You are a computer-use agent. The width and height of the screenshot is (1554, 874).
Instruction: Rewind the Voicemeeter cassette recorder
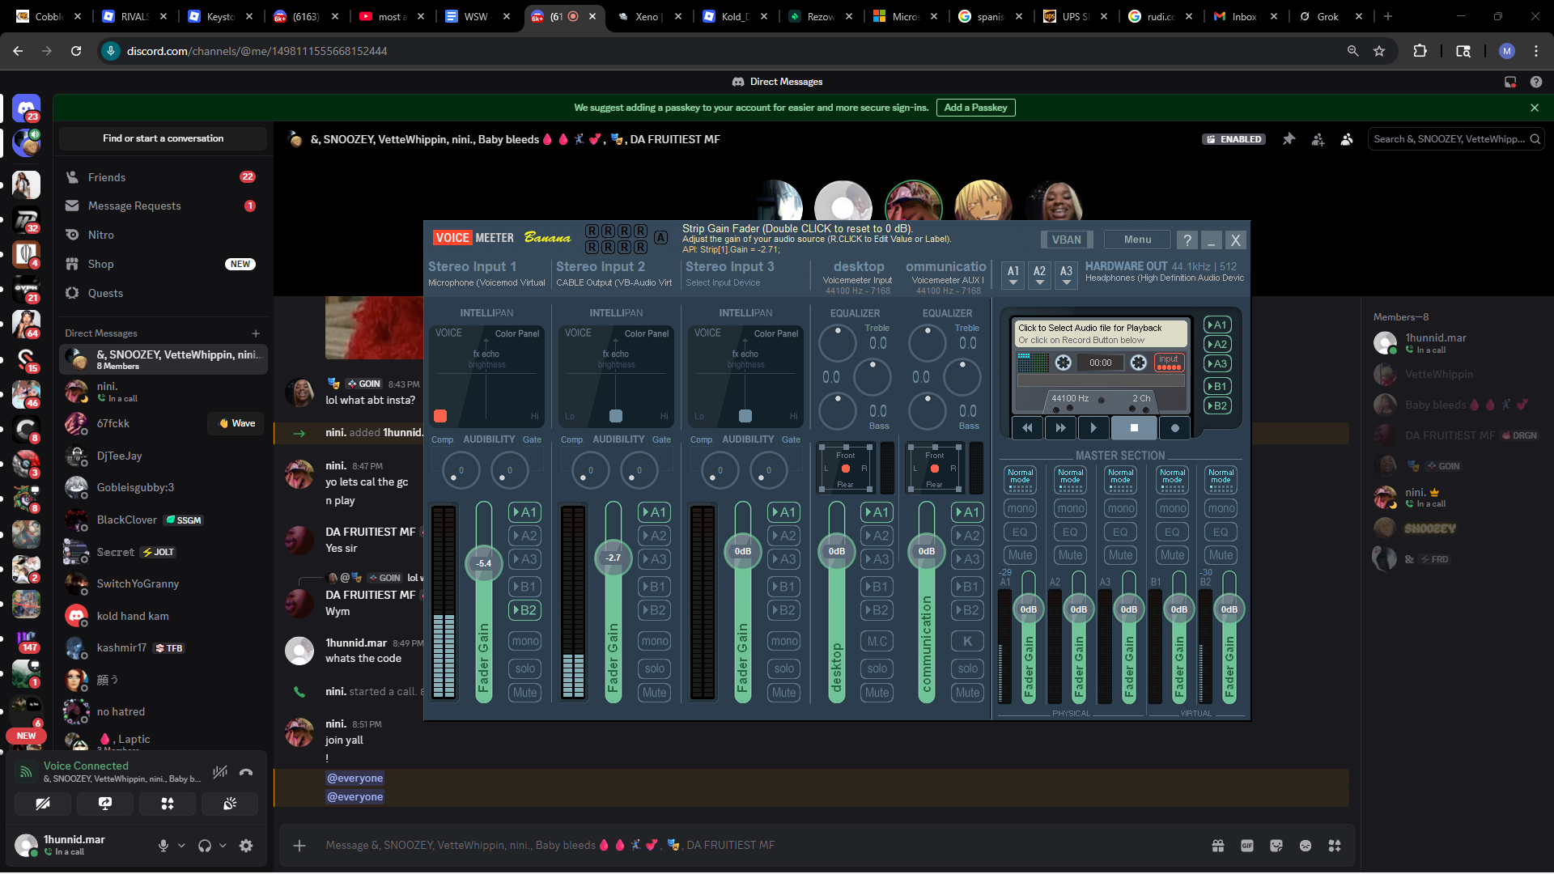click(1027, 428)
